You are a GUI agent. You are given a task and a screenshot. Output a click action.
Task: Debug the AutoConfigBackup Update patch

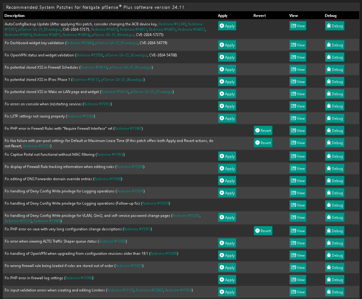(x=334, y=26)
